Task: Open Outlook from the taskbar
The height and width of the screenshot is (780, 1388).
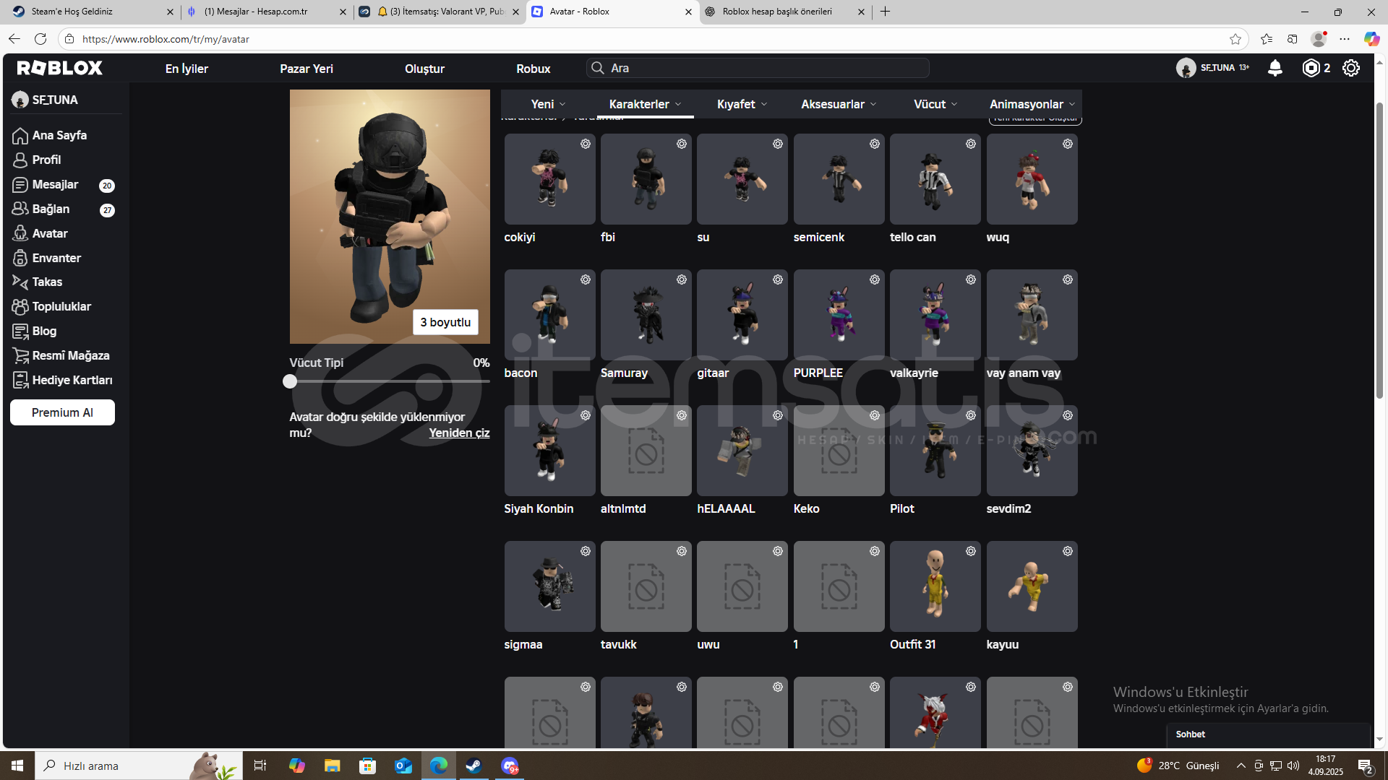Action: pyautogui.click(x=403, y=766)
